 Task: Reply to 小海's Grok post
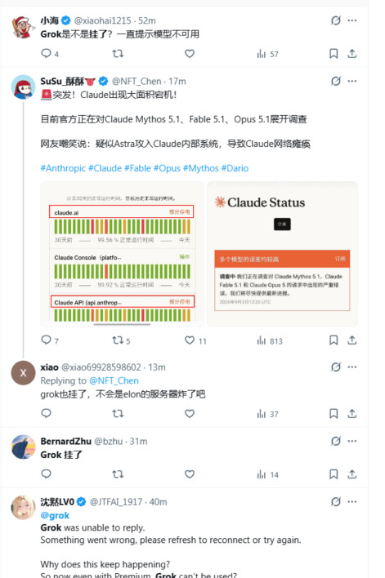pyautogui.click(x=46, y=53)
